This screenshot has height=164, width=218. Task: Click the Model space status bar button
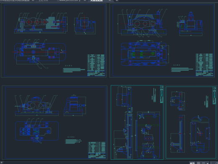(x=192, y=163)
